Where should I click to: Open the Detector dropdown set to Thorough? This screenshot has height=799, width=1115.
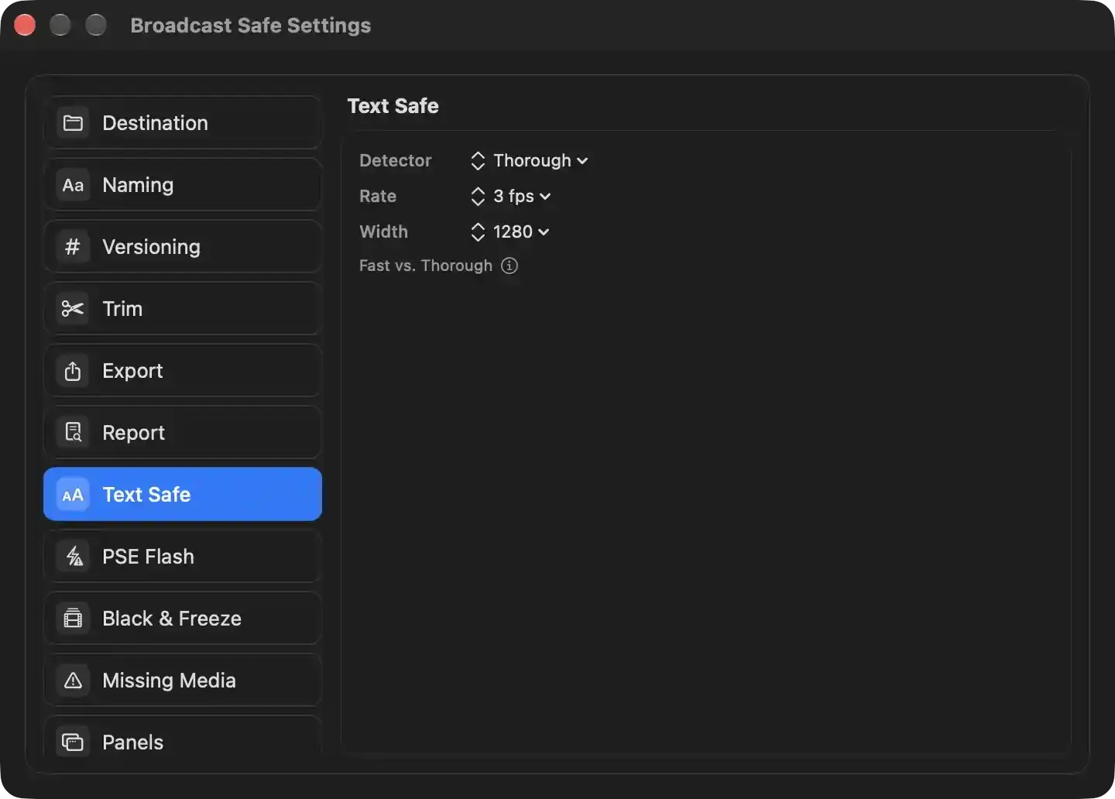click(x=530, y=160)
